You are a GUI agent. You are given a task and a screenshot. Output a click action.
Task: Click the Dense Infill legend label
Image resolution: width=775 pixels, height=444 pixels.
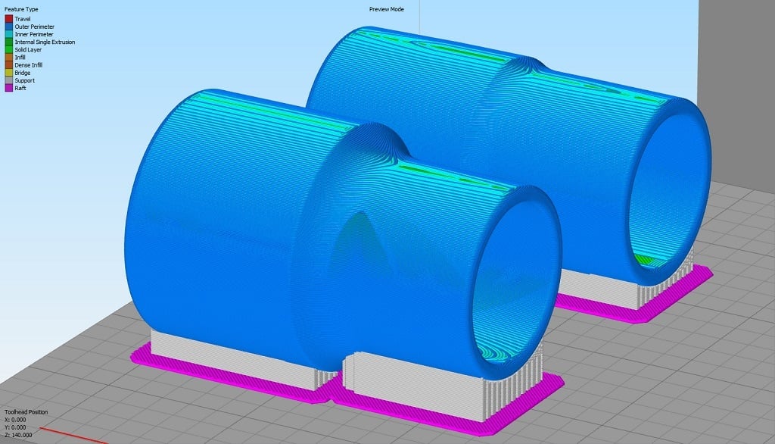[x=29, y=65]
